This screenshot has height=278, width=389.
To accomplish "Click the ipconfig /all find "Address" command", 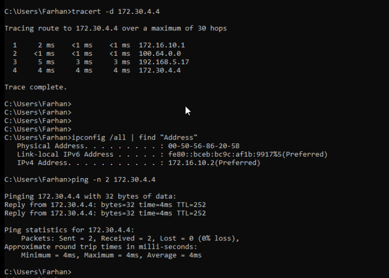I will [x=135, y=138].
